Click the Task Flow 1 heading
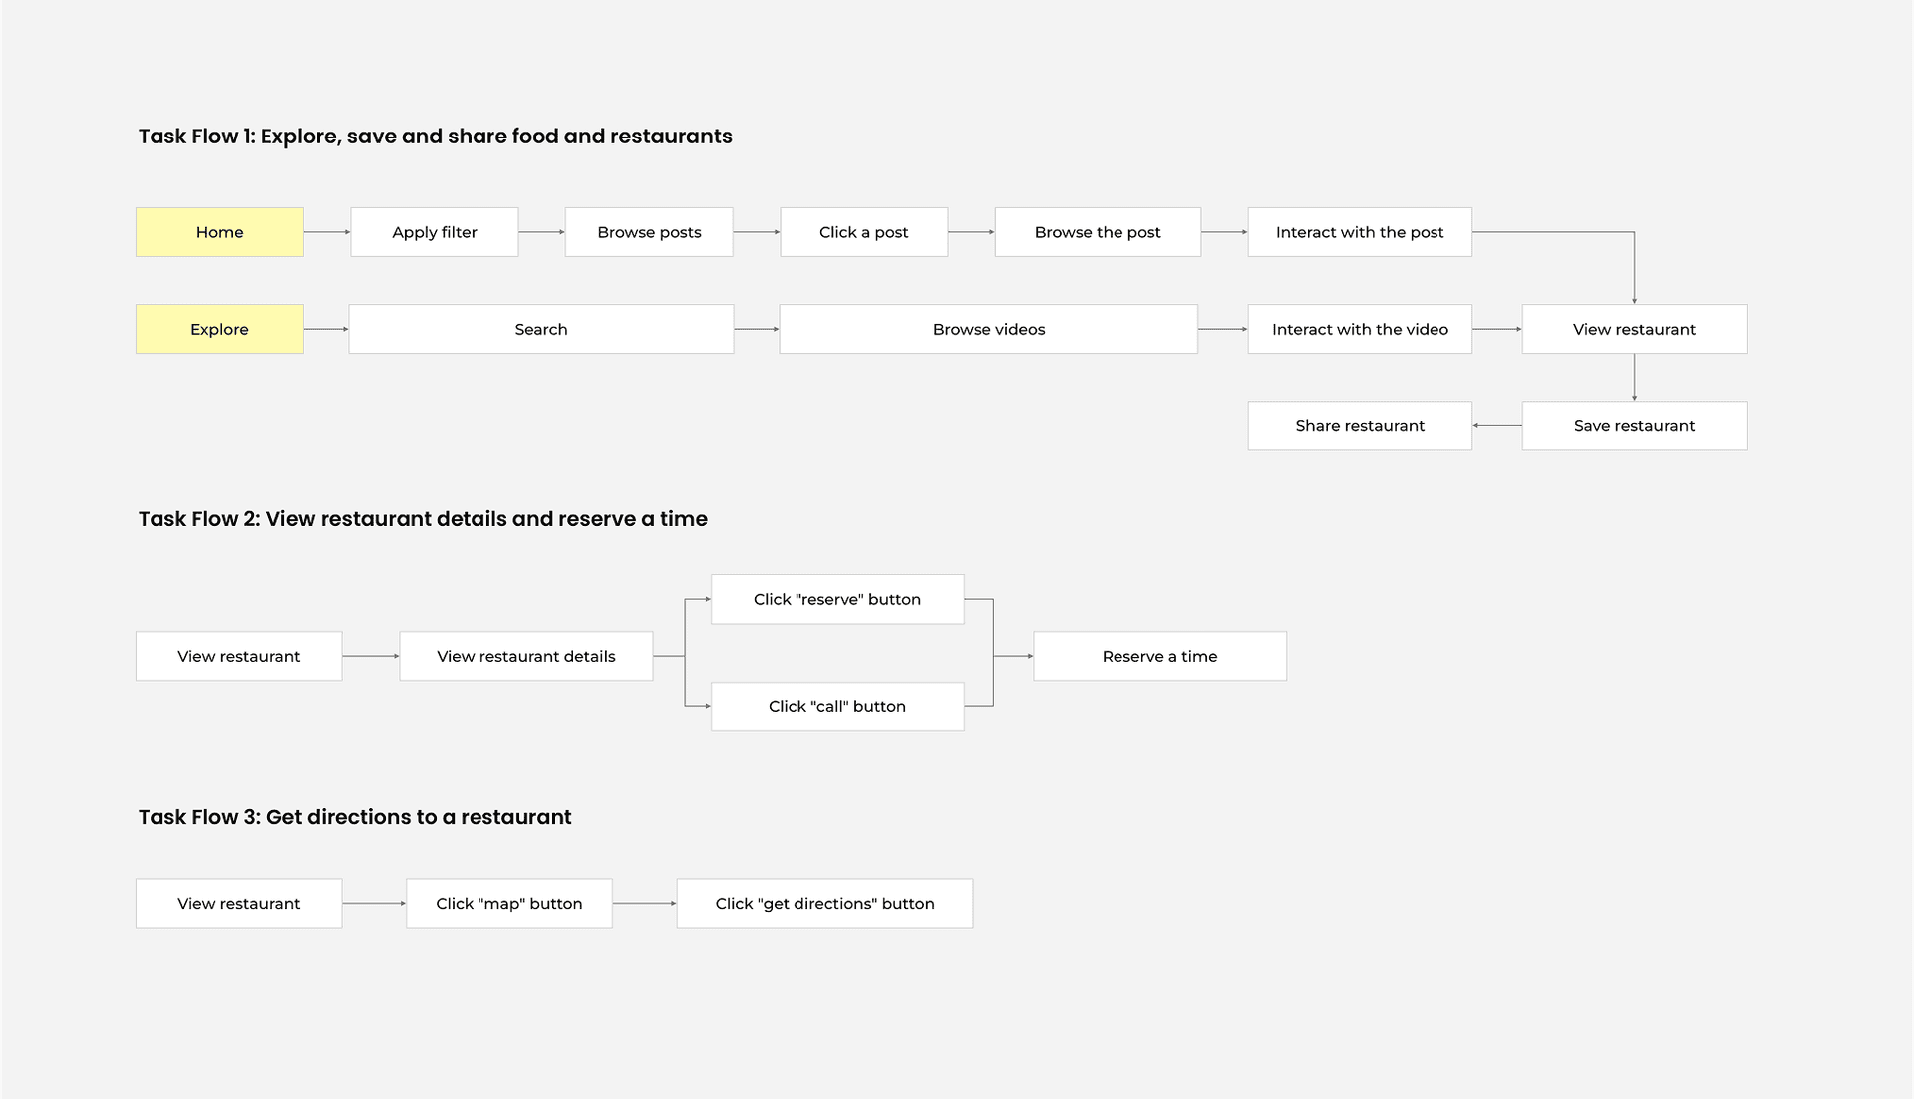Image resolution: width=1914 pixels, height=1099 pixels. click(435, 137)
